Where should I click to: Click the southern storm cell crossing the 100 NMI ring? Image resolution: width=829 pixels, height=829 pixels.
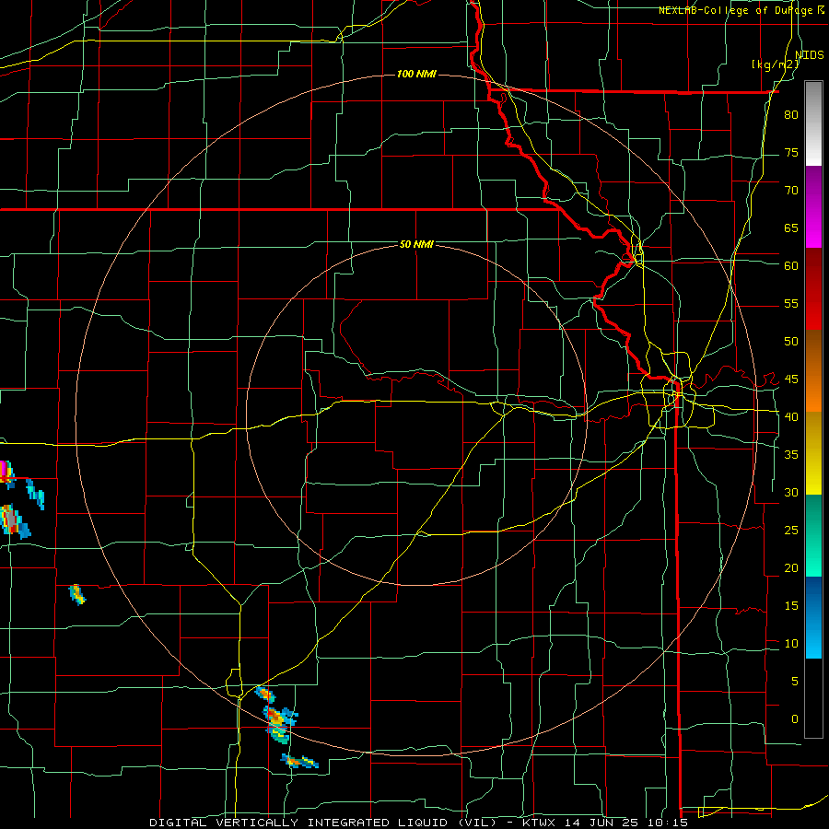tap(279, 724)
